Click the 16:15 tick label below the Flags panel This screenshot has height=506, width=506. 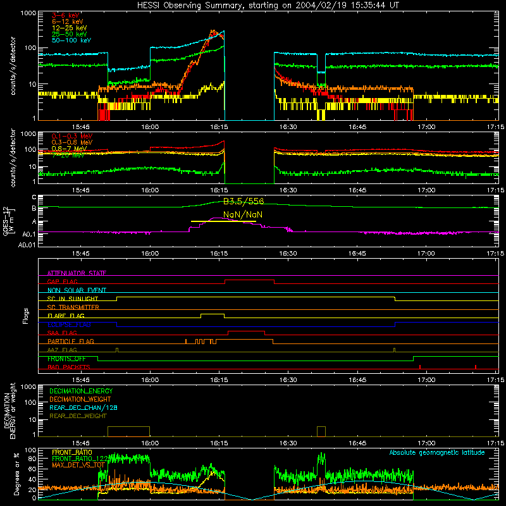click(x=219, y=380)
